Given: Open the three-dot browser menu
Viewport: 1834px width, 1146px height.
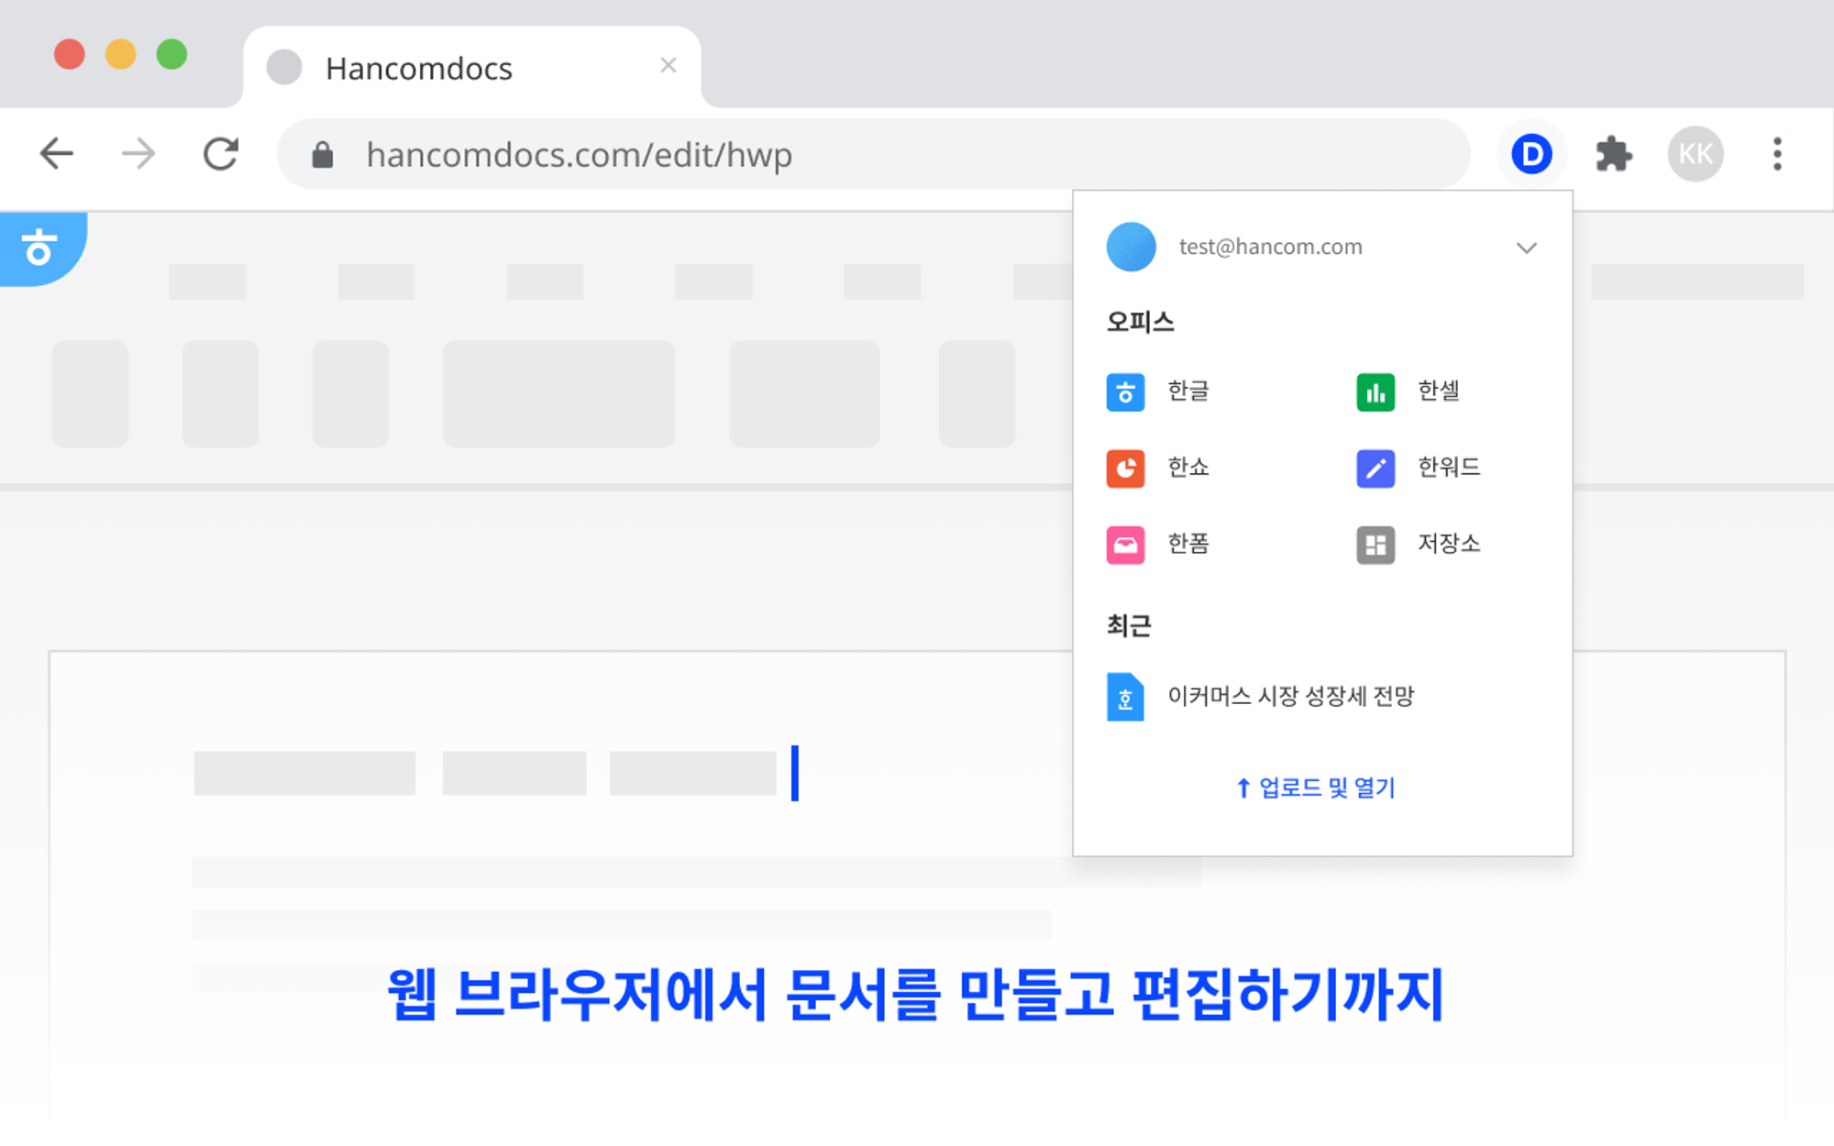Looking at the screenshot, I should coord(1777,154).
